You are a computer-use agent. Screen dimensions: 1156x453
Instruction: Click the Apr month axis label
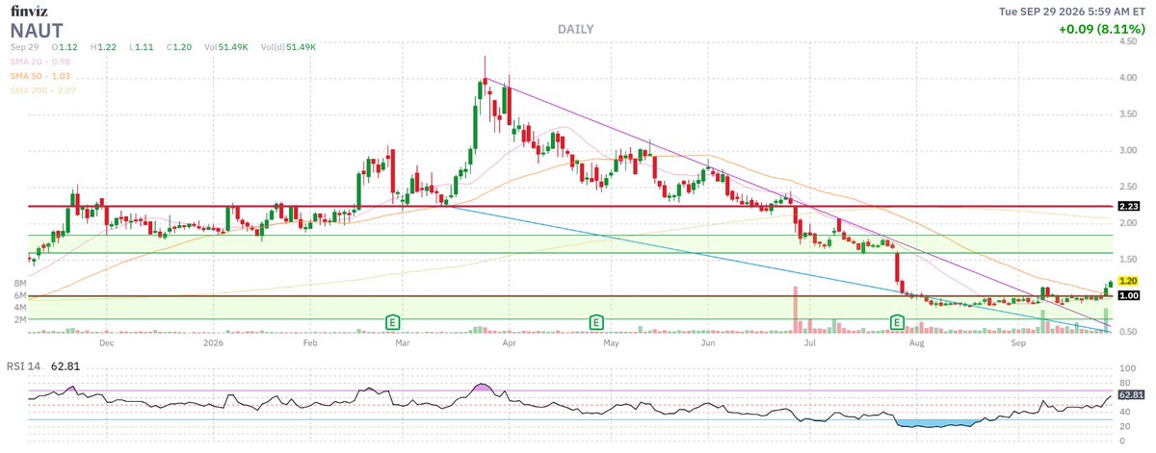508,341
